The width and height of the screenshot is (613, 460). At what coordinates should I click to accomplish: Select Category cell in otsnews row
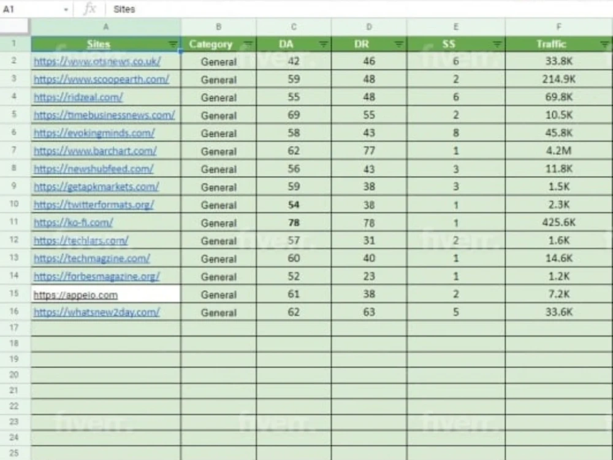[219, 61]
